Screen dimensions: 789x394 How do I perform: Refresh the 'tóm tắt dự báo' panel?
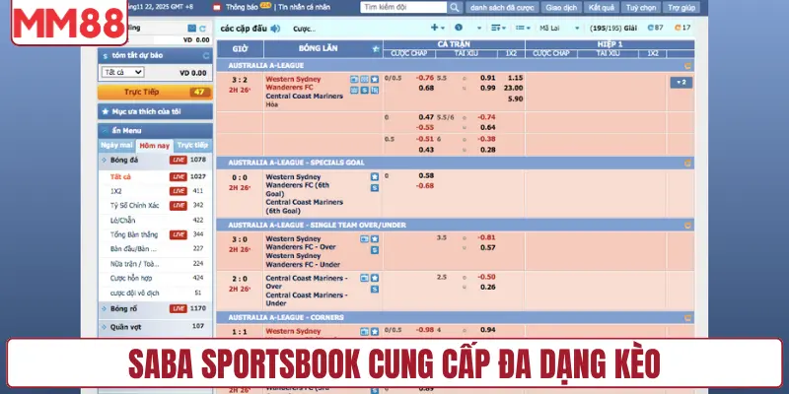pyautogui.click(x=206, y=55)
